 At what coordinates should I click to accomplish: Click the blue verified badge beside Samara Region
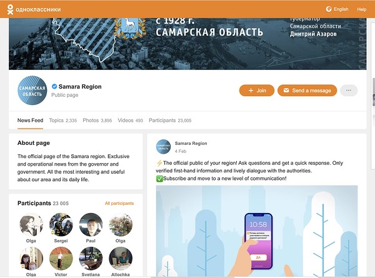(x=54, y=86)
